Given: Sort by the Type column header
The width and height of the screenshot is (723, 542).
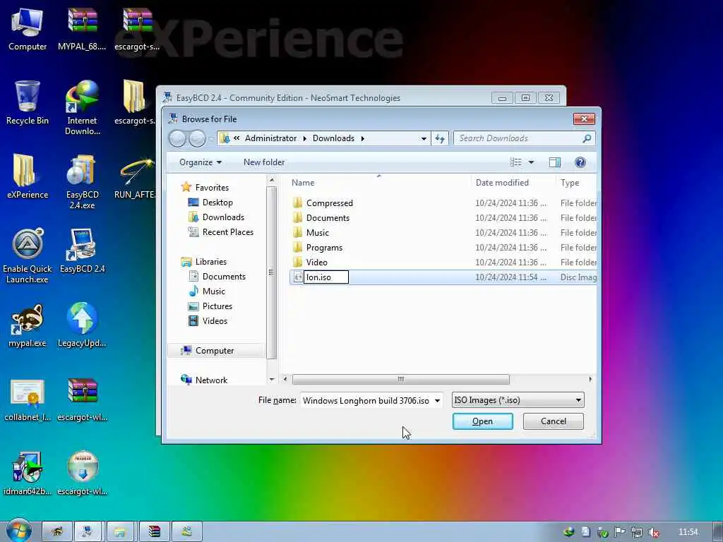Looking at the screenshot, I should [570, 183].
